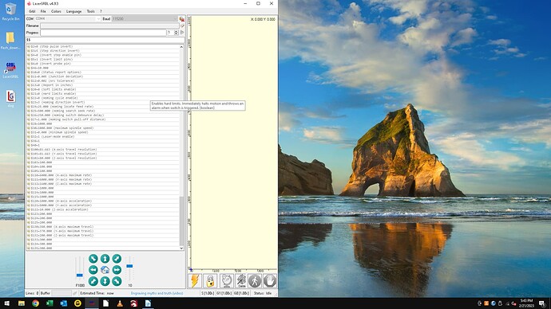Click the lightning bolt Reset button
Viewport: 551px width, 309px height.
coord(194,281)
